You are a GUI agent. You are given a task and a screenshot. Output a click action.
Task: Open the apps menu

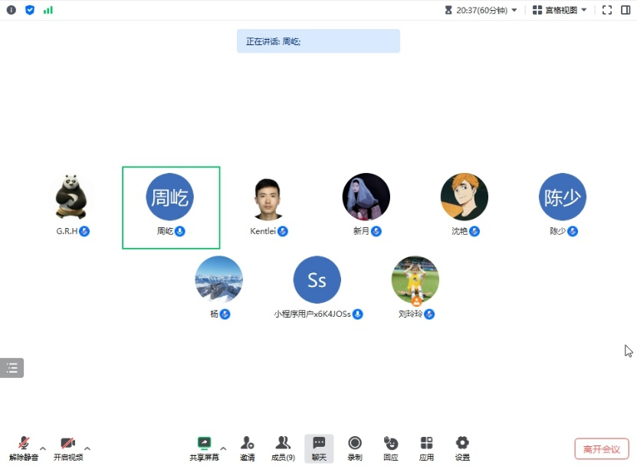(x=426, y=448)
